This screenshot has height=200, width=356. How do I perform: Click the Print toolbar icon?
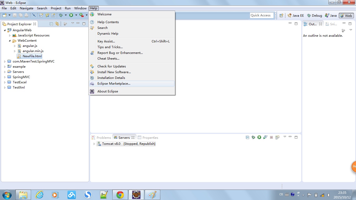(x=26, y=15)
